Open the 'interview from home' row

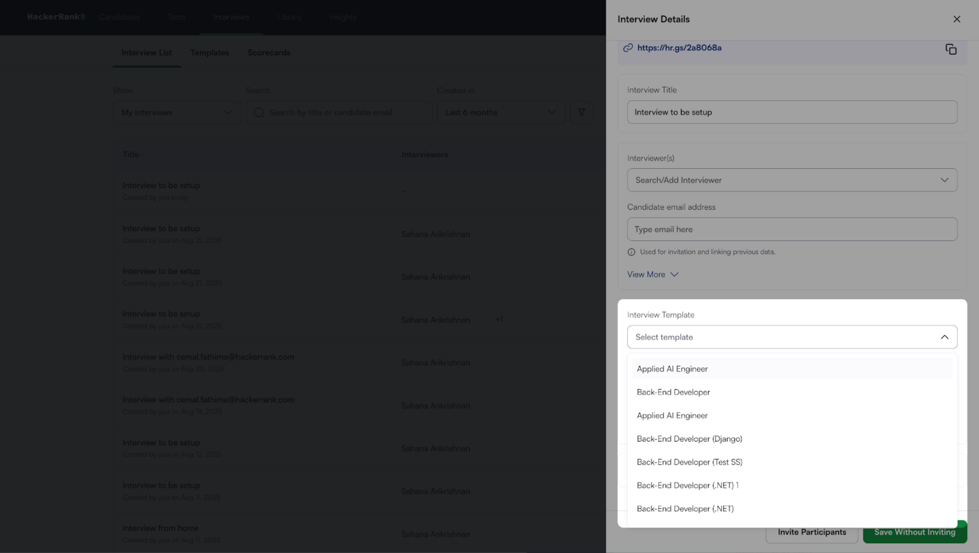pyautogui.click(x=160, y=528)
